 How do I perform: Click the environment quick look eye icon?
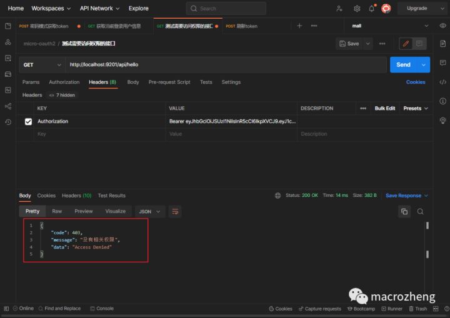point(443,26)
